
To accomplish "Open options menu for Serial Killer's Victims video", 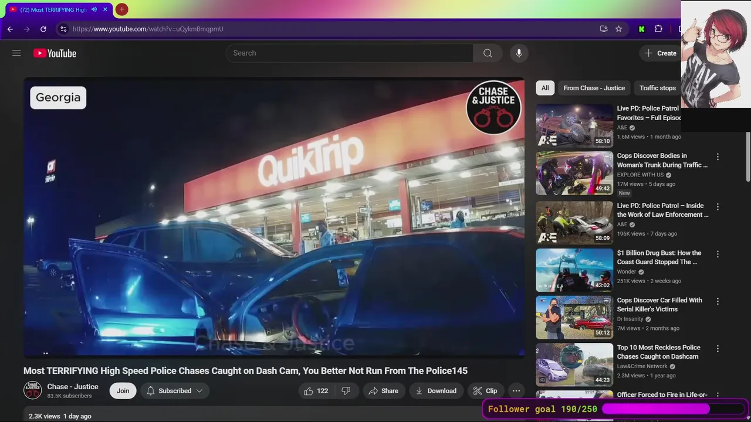I will 718,301.
